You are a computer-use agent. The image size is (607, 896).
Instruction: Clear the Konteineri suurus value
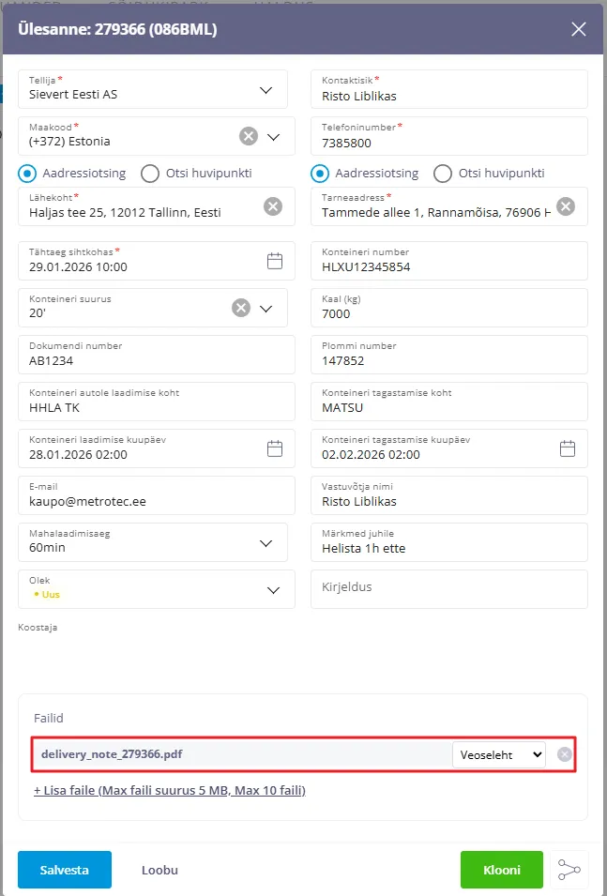tap(241, 308)
